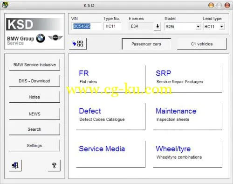Expand the Lead type dropdown HC11
Image resolution: width=233 pixels, height=184 pixels.
click(222, 27)
